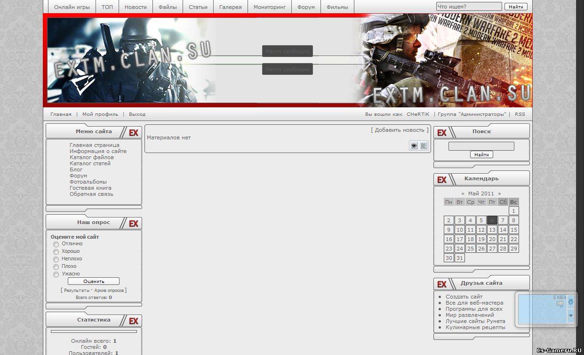Open the CHeRTiK user profile link
Screen dimensions: 584x355
(x=418, y=114)
